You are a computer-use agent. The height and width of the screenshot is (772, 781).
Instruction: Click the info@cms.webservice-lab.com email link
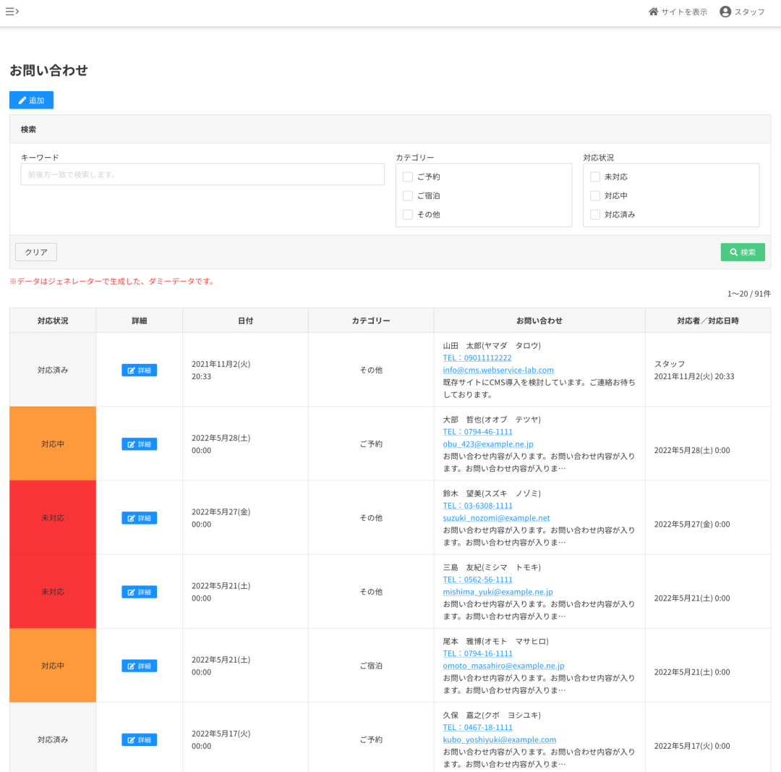tap(498, 370)
